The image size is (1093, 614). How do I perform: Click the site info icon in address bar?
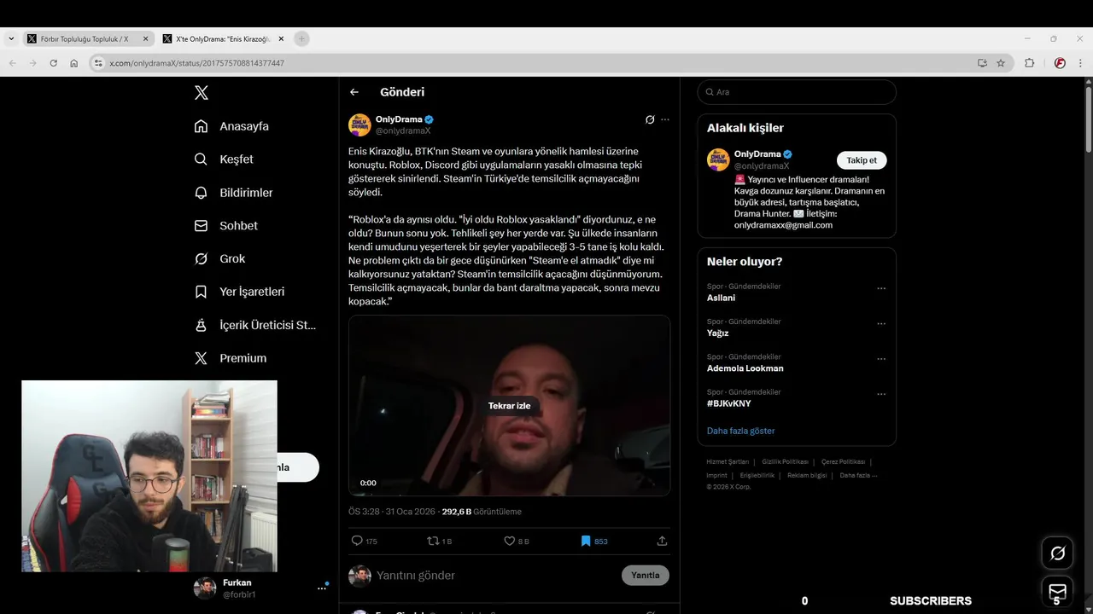click(x=98, y=63)
